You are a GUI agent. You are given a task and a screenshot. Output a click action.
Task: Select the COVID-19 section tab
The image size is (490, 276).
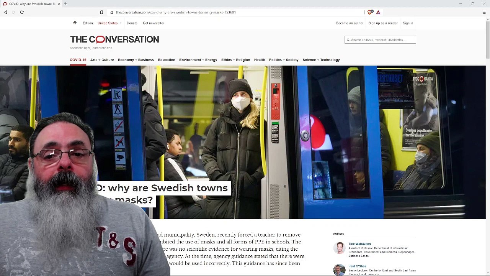click(x=78, y=60)
